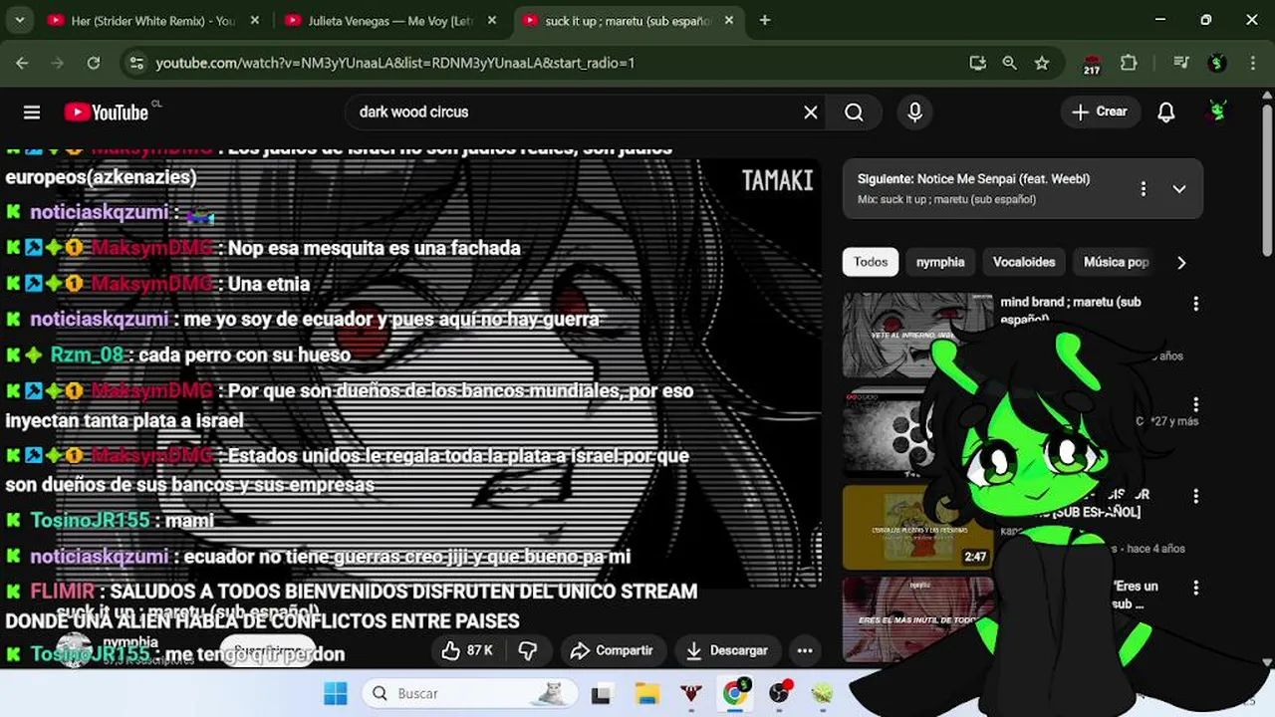The height and width of the screenshot is (717, 1275).
Task: Filter recommendations by nymphia chip
Action: tap(940, 262)
